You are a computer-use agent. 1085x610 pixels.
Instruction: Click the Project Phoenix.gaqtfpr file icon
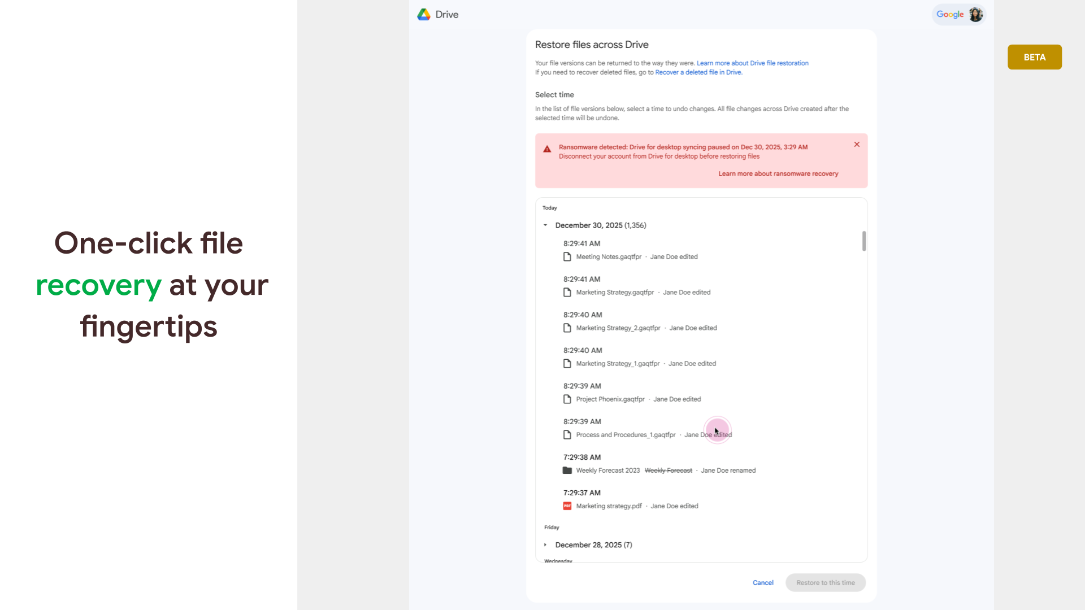567,399
